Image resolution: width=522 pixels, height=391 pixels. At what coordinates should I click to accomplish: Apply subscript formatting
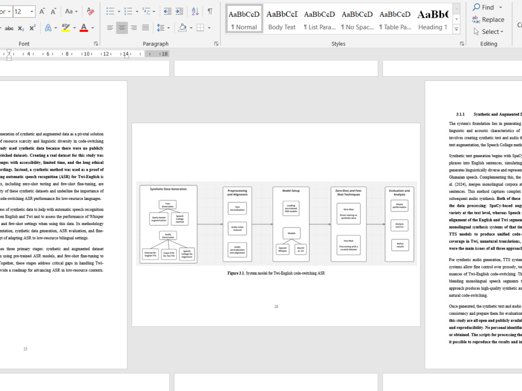(21, 28)
